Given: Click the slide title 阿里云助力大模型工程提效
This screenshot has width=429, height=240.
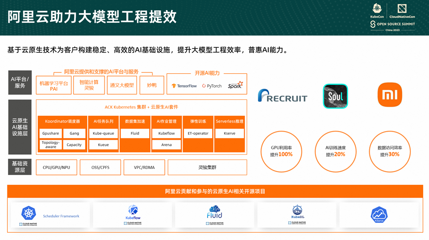Looking at the screenshot, I should [92, 17].
